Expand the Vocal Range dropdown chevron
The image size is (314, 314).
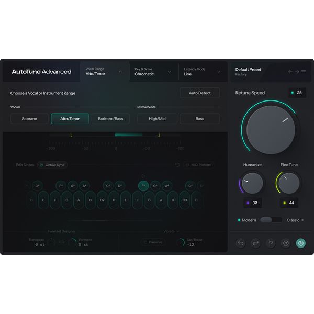click(120, 72)
